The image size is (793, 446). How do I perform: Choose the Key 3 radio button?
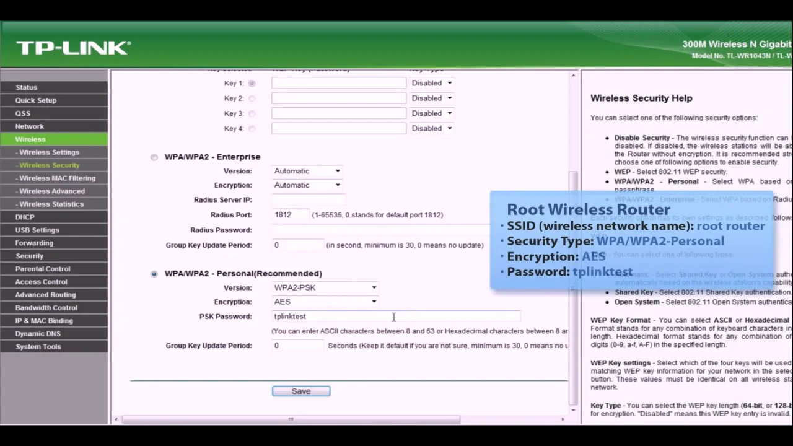[x=252, y=113]
